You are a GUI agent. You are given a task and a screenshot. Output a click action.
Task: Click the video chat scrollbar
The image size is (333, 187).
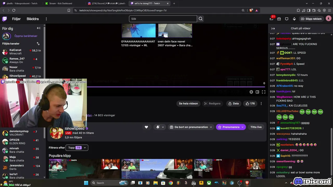click(x=331, y=152)
